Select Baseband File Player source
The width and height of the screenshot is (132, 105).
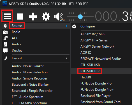pyautogui.click(x=96, y=96)
